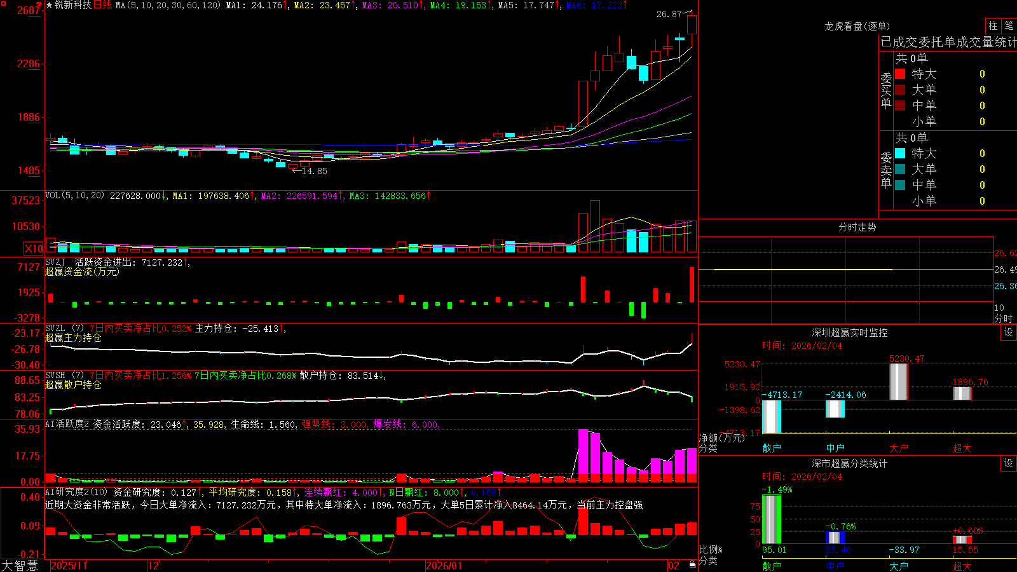
Task: Click the SVSH (7) indicator name
Action: [x=64, y=376]
